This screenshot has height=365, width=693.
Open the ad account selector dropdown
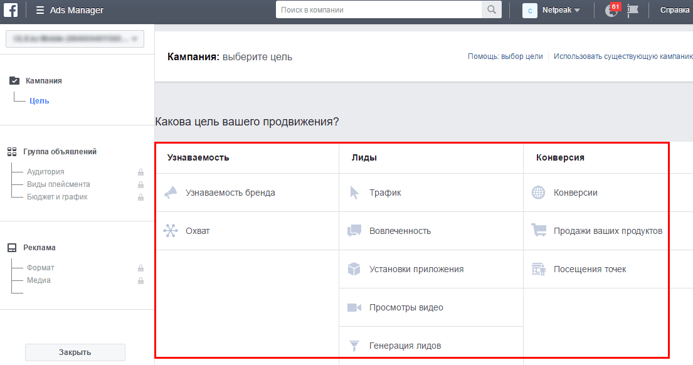coord(75,39)
